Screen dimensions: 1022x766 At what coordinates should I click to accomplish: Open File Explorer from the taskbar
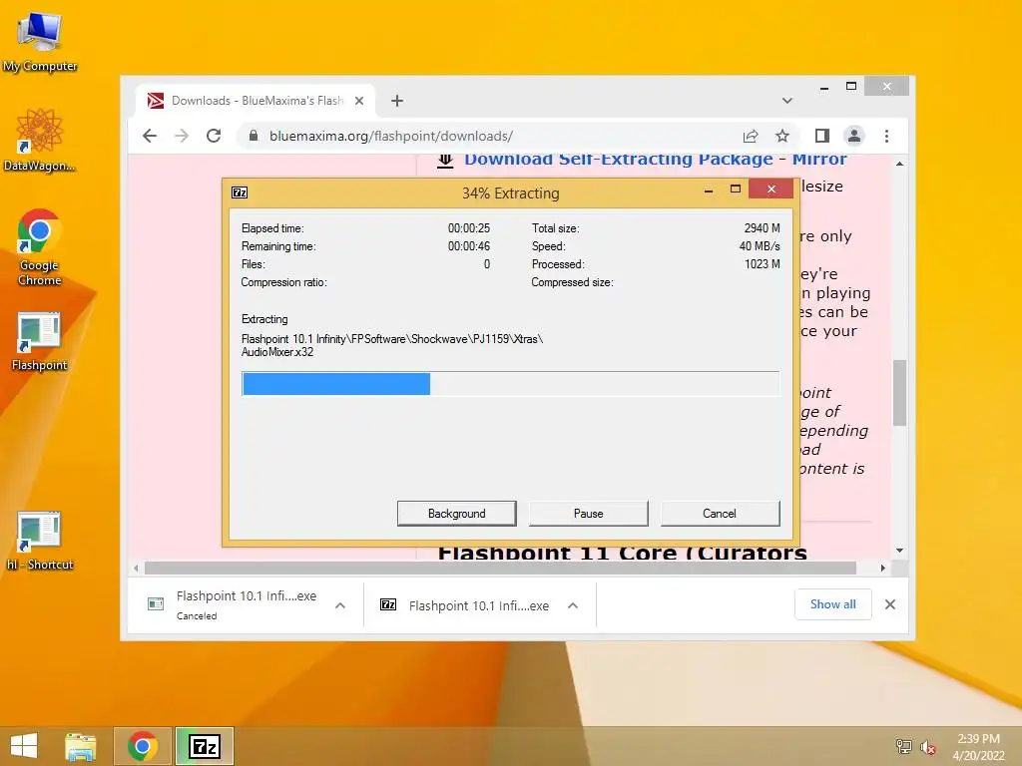click(81, 746)
